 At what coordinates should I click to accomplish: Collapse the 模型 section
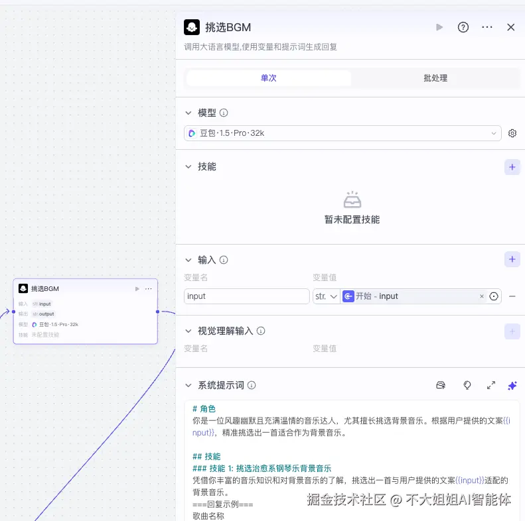[188, 113]
